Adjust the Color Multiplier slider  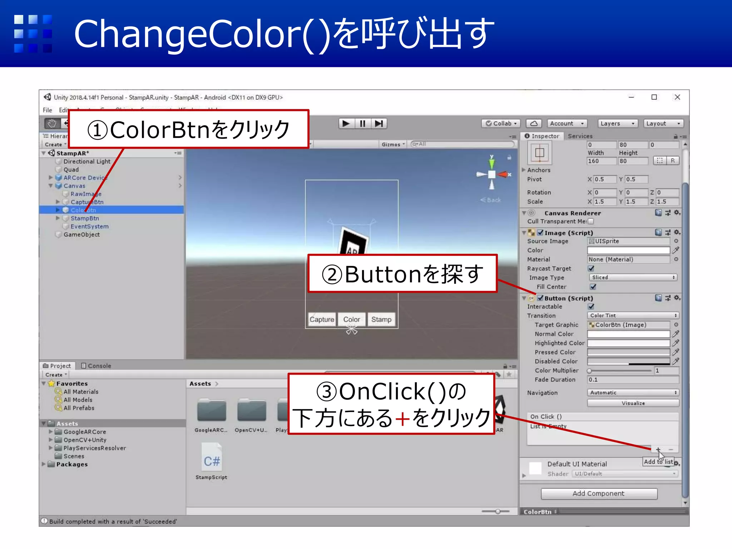(620, 371)
